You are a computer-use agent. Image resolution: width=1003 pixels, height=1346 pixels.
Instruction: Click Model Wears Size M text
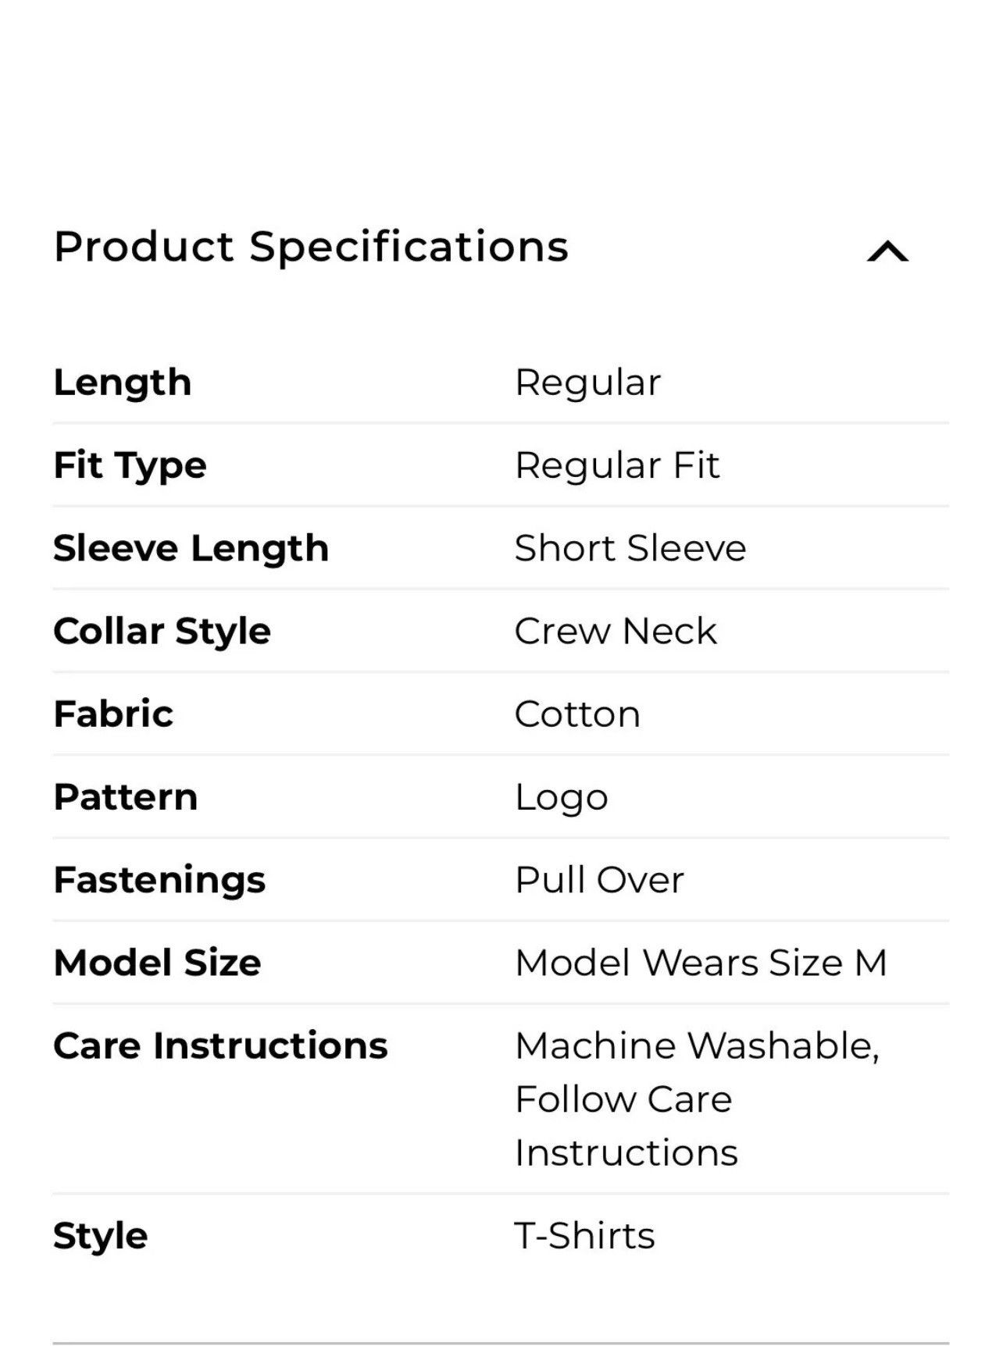[701, 963]
